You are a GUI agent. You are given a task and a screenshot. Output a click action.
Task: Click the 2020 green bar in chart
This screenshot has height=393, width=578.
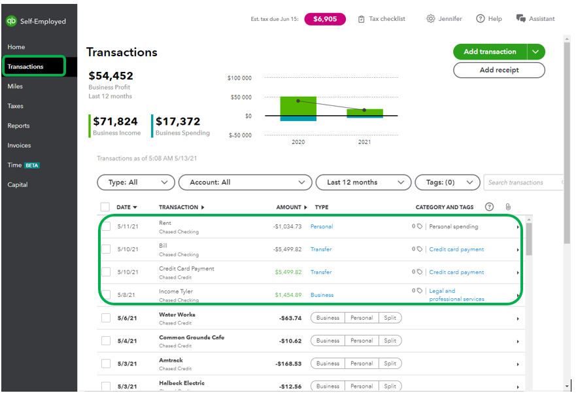tap(298, 106)
